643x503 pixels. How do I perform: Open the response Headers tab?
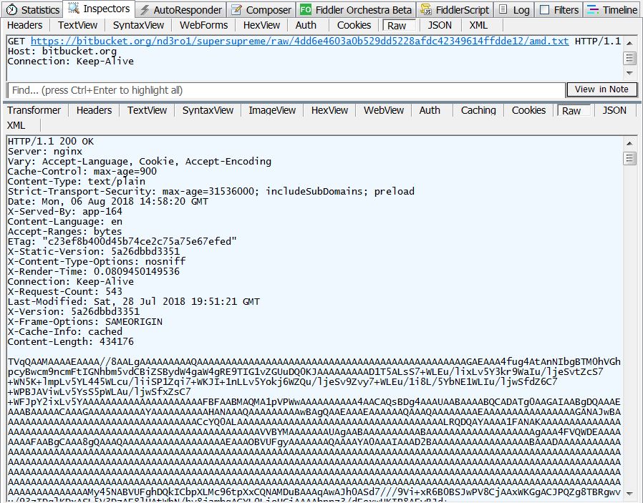(x=94, y=111)
